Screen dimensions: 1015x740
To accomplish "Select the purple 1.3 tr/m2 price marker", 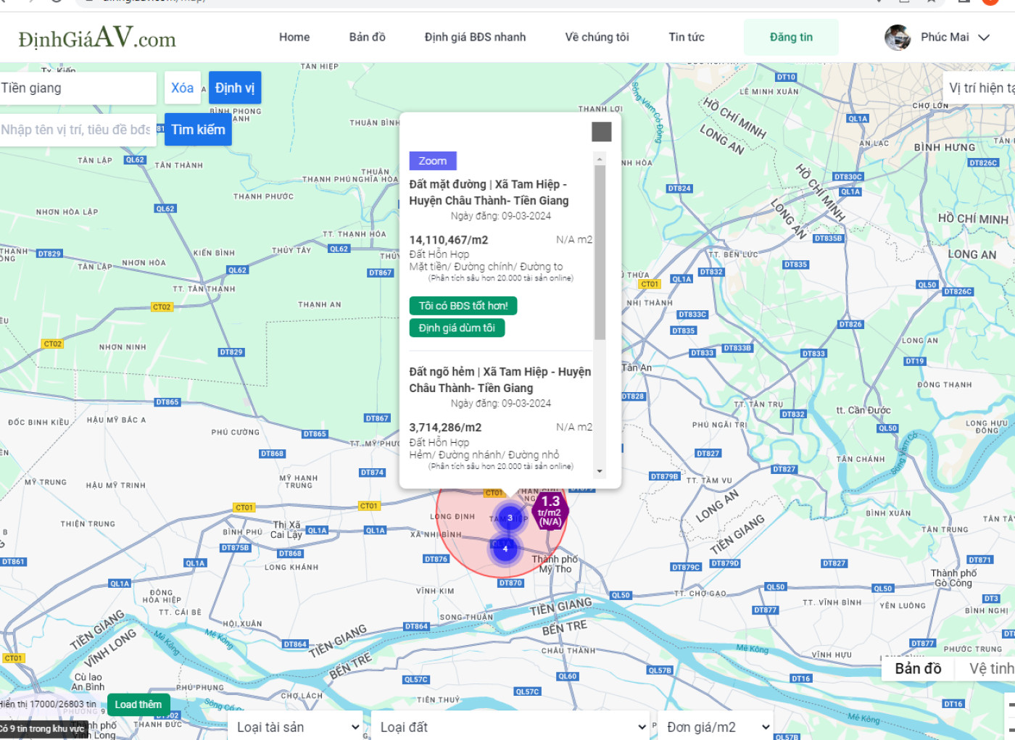I will click(x=550, y=511).
